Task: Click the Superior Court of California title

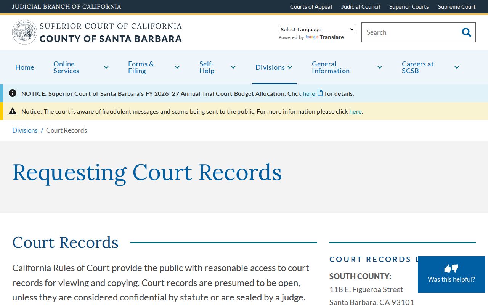Action: (x=111, y=32)
